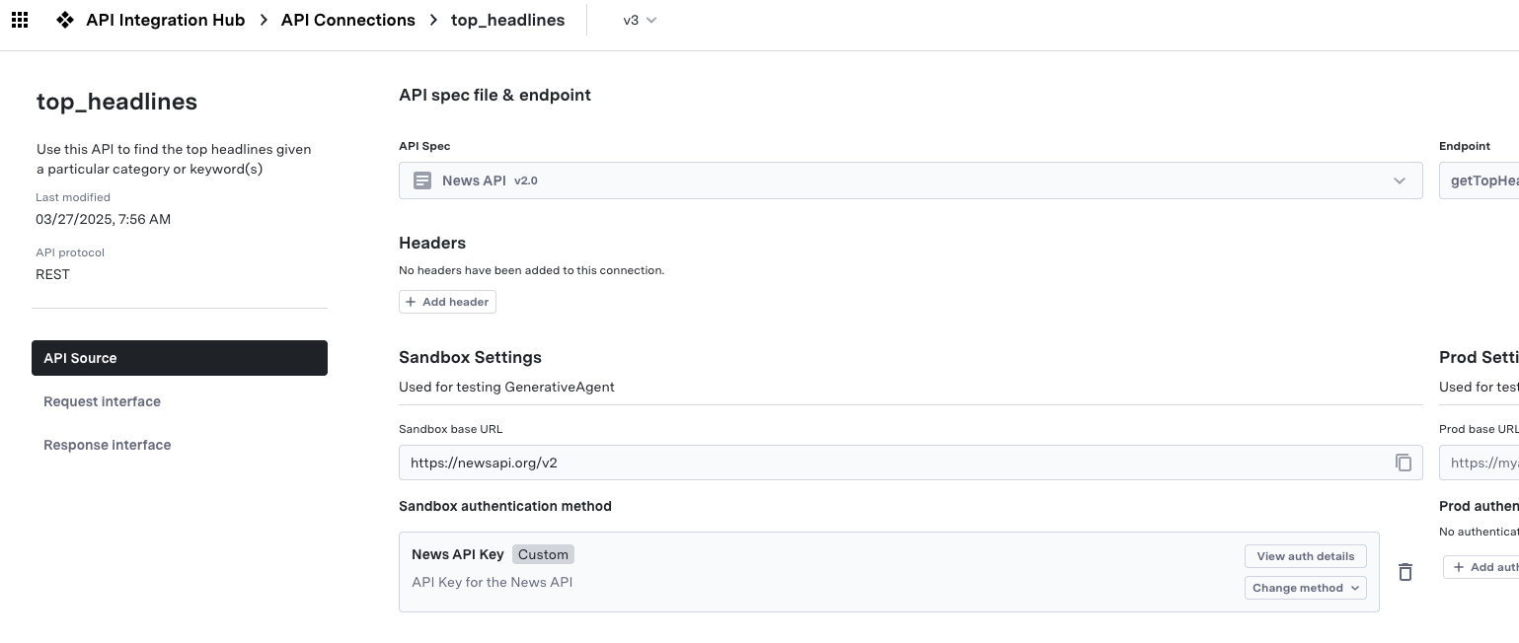Image resolution: width=1519 pixels, height=643 pixels.
Task: Navigate to API Integration Hub breadcrumb
Action: point(165,20)
